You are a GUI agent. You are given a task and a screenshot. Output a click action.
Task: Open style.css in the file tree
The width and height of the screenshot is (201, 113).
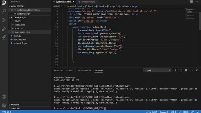point(19,29)
